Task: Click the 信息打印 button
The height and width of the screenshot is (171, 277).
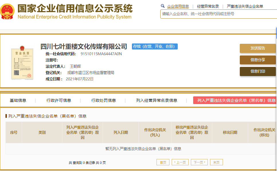Action: [x=258, y=71]
